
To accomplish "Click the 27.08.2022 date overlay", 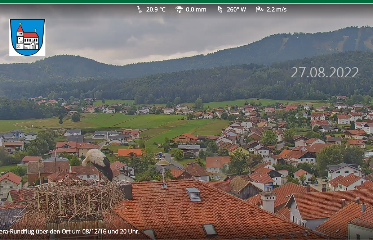I will (325, 72).
